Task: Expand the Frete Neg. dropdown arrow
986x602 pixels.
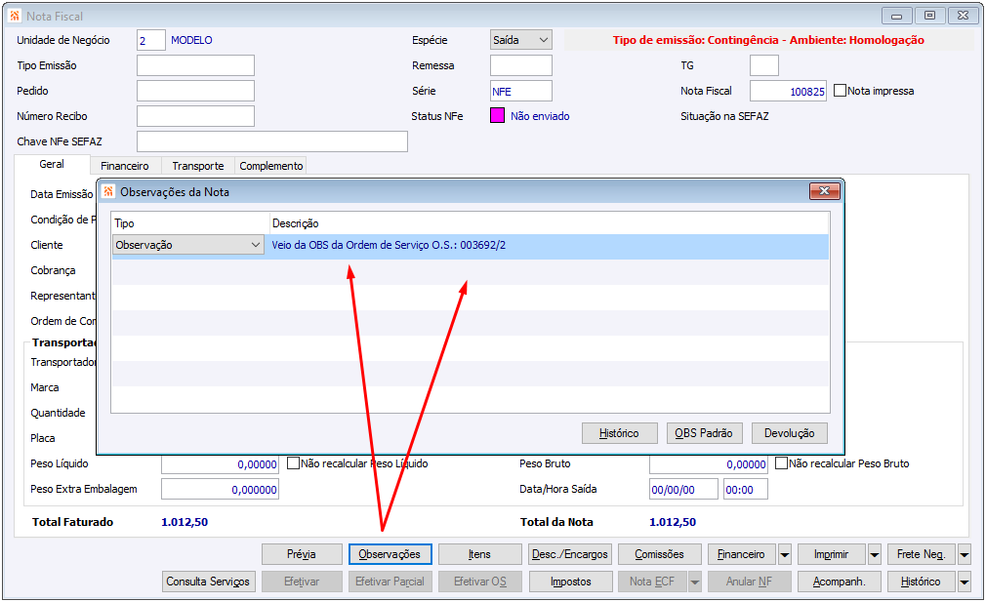Action: tap(964, 554)
